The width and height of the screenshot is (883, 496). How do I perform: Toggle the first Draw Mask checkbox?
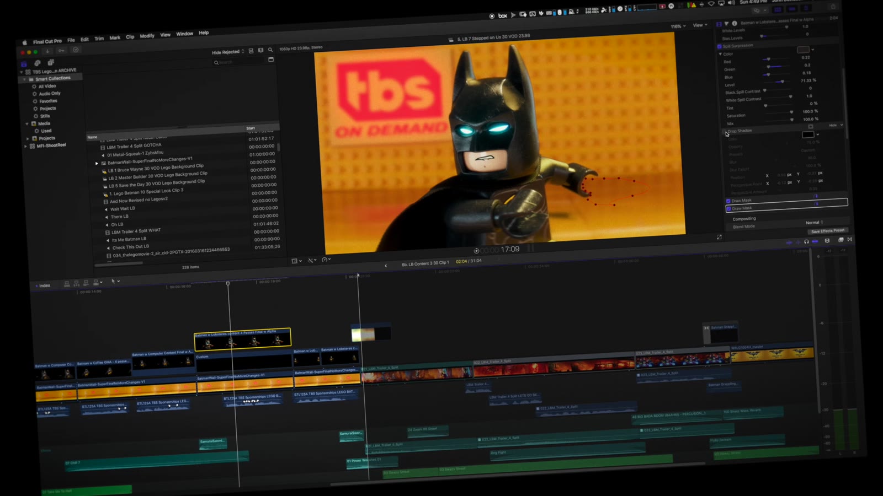(x=728, y=201)
